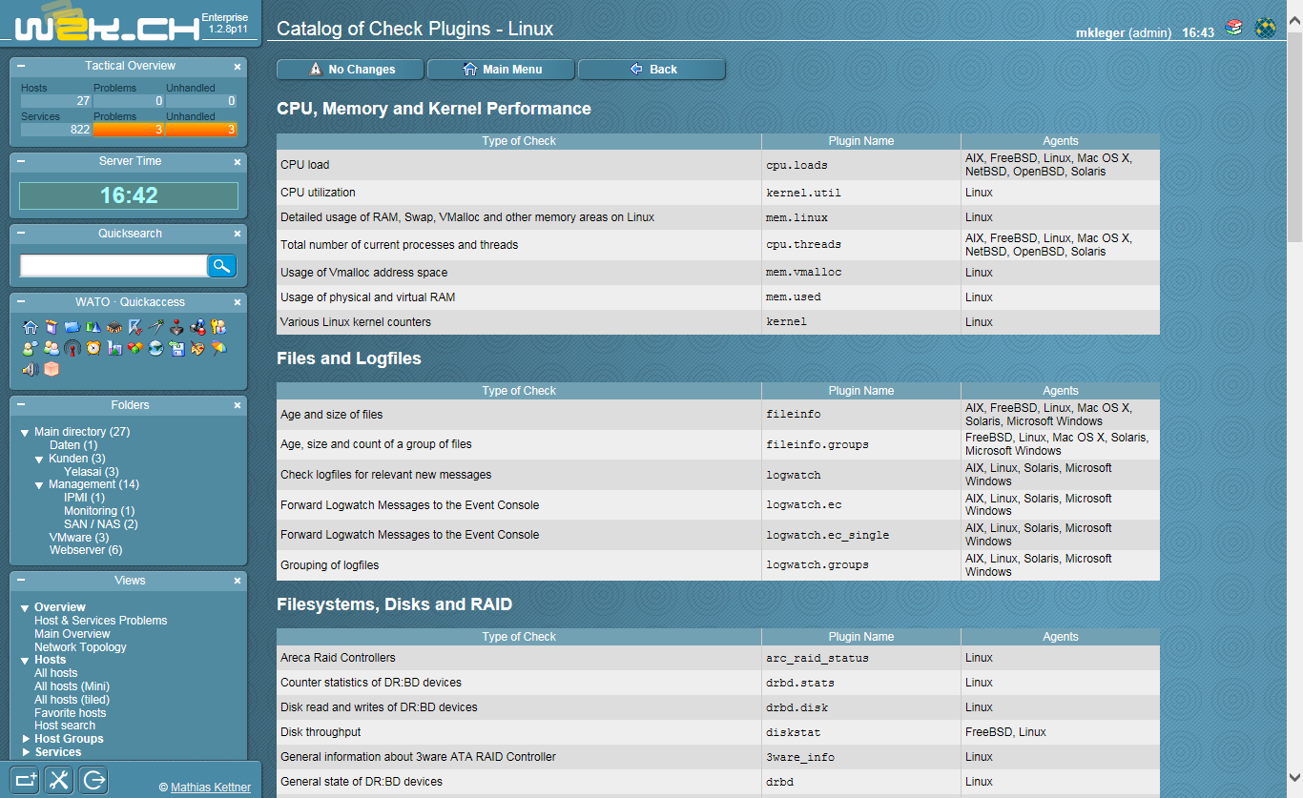This screenshot has width=1303, height=798.
Task: Click the logwatch.ec_single plugin name
Action: tap(827, 536)
